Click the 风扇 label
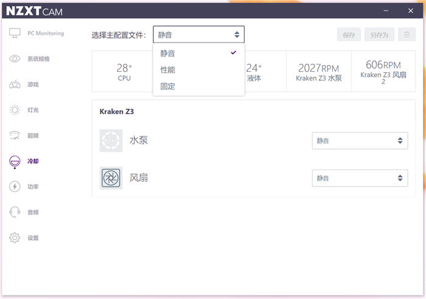Image resolution: width=426 pixels, height=299 pixels. 139,177
